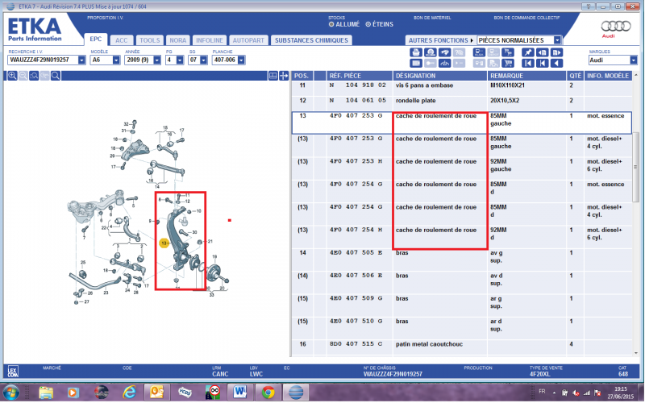Click the zoom in magnifier above the diagram

pos(13,75)
